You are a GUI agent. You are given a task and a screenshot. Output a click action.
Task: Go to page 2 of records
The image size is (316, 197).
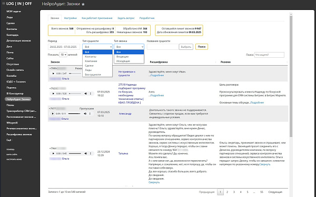(227, 192)
